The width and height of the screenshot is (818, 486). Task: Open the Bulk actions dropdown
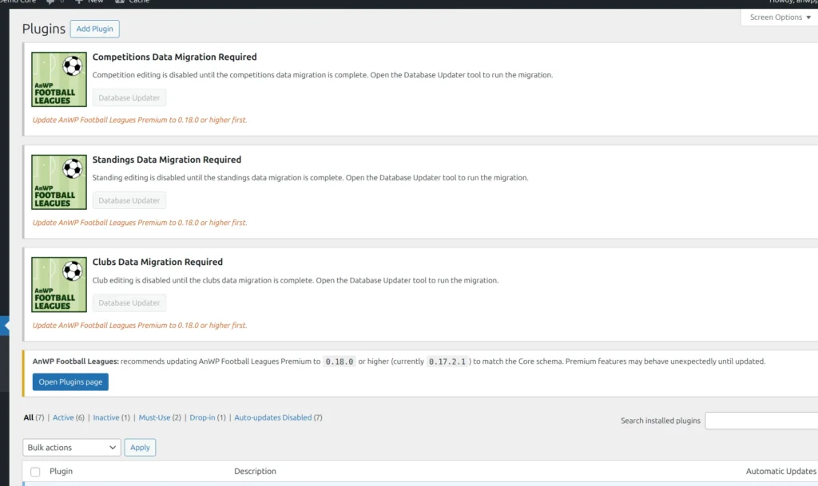pyautogui.click(x=71, y=448)
